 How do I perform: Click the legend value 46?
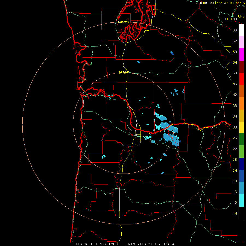(x=235, y=84)
